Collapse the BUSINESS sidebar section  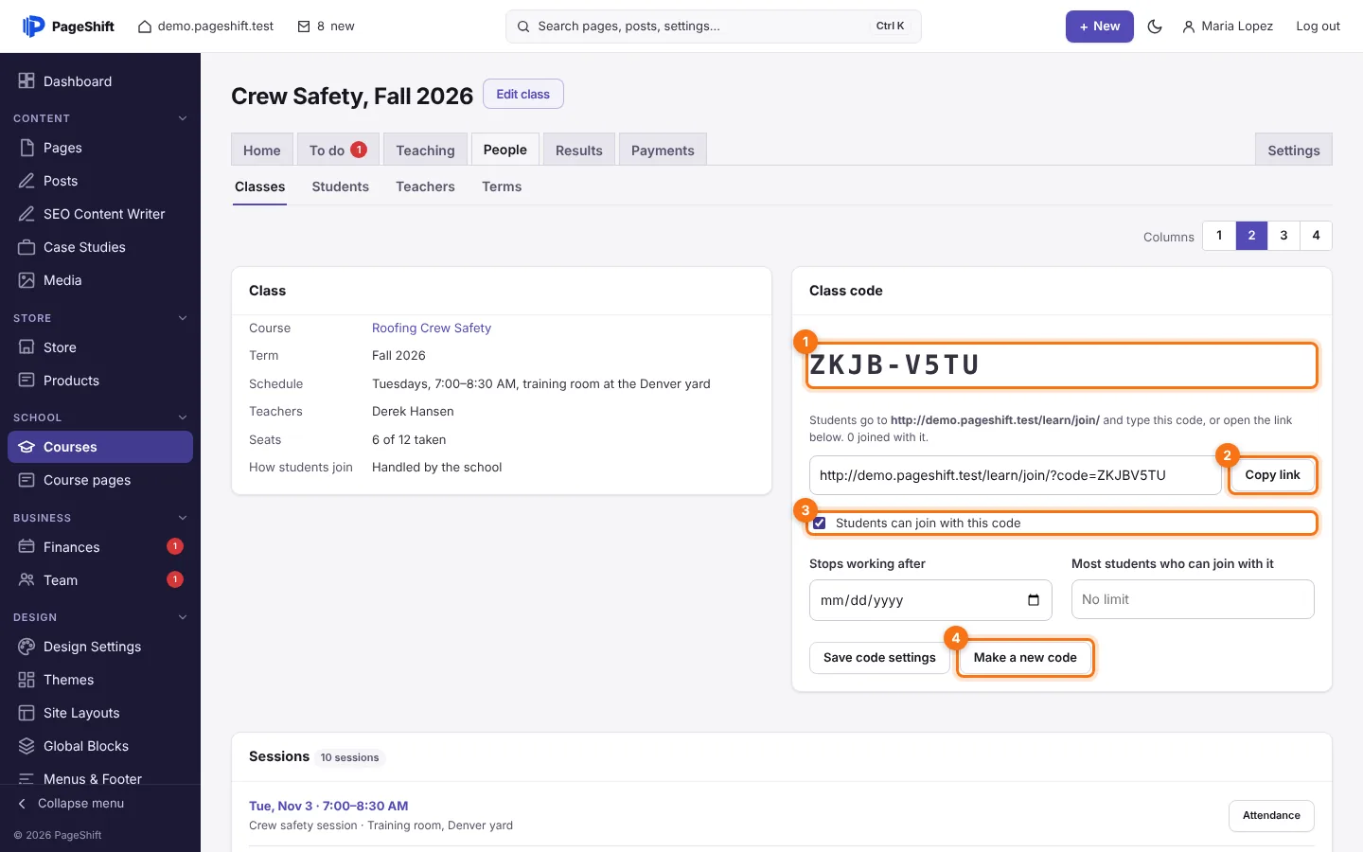(183, 518)
